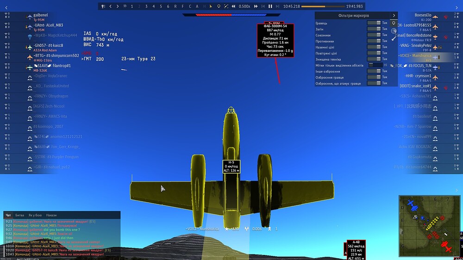Go to next player with right chevron

pyautogui.click(x=118, y=6)
